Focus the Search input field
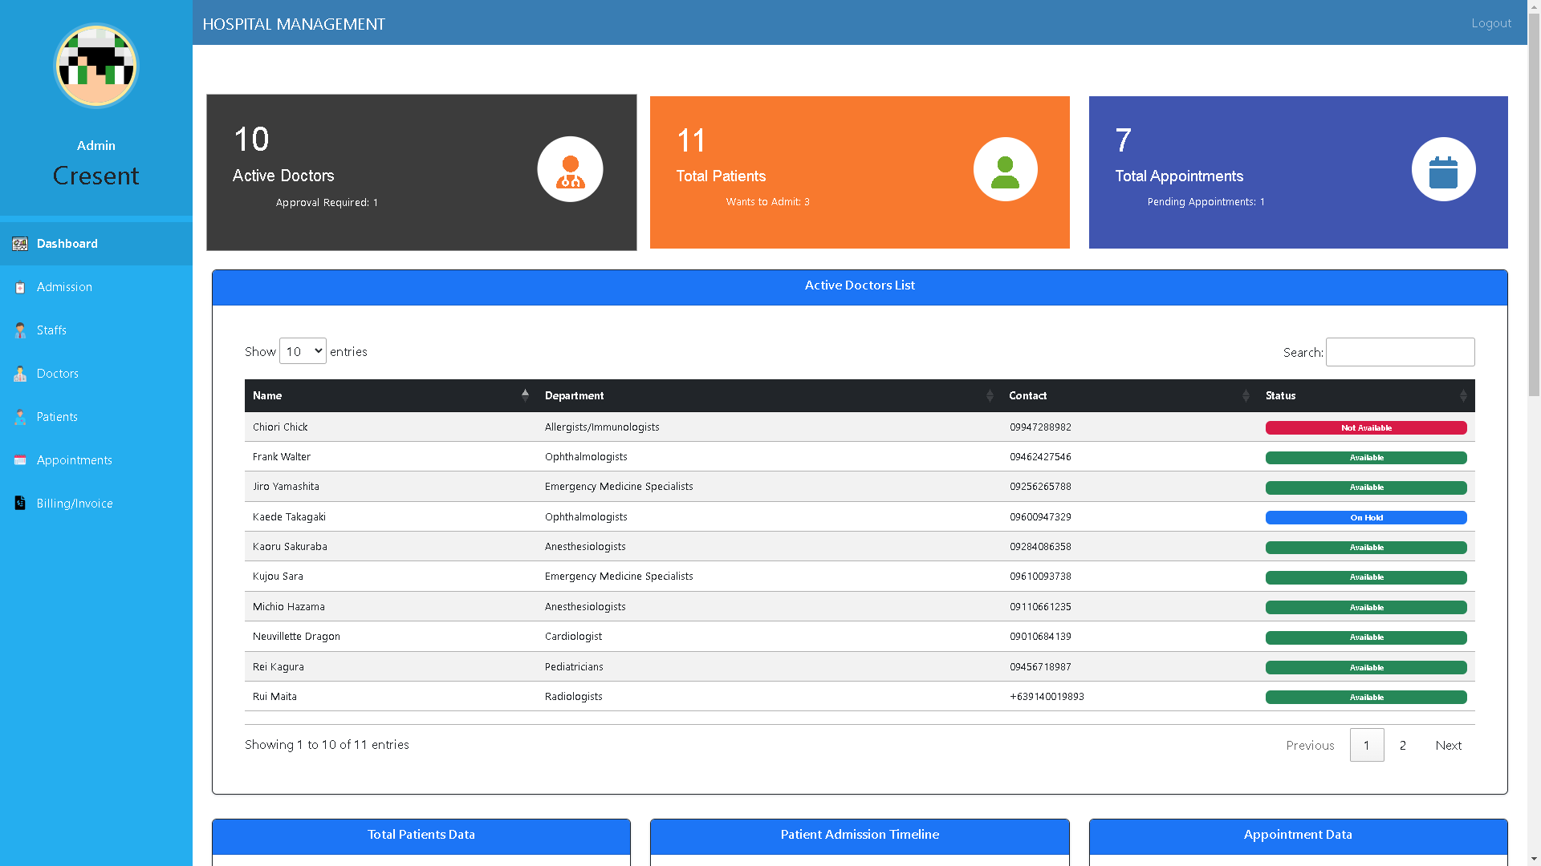 pyautogui.click(x=1400, y=352)
